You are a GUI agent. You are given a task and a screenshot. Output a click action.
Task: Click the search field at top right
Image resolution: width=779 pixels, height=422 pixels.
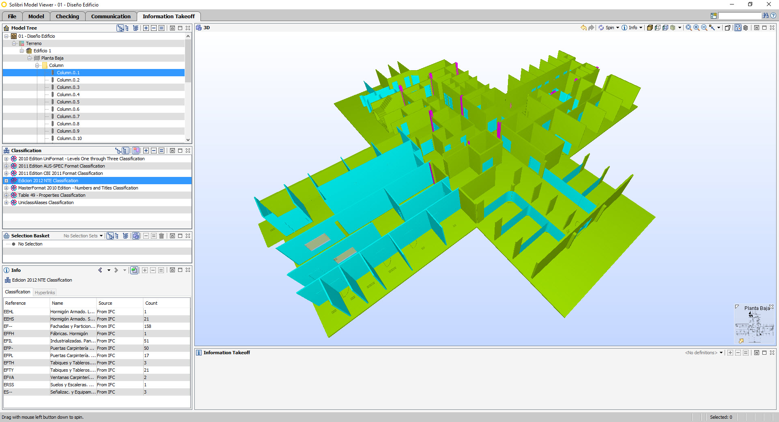tap(740, 15)
